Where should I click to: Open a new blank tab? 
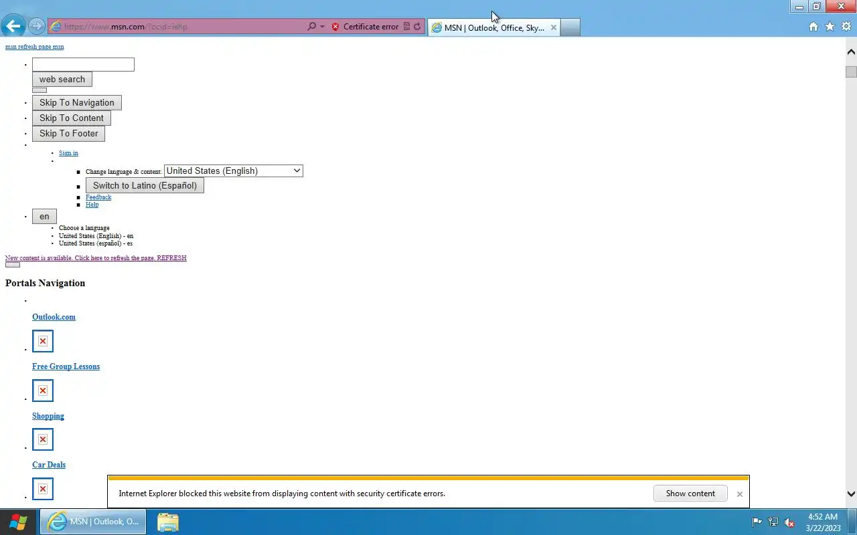(x=570, y=27)
